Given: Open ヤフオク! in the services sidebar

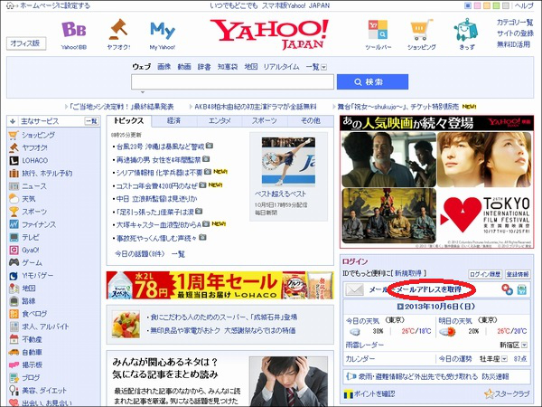Looking at the screenshot, I should point(34,147).
